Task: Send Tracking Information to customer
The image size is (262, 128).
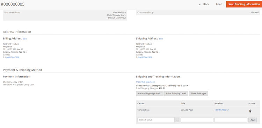Action: coord(244,4)
